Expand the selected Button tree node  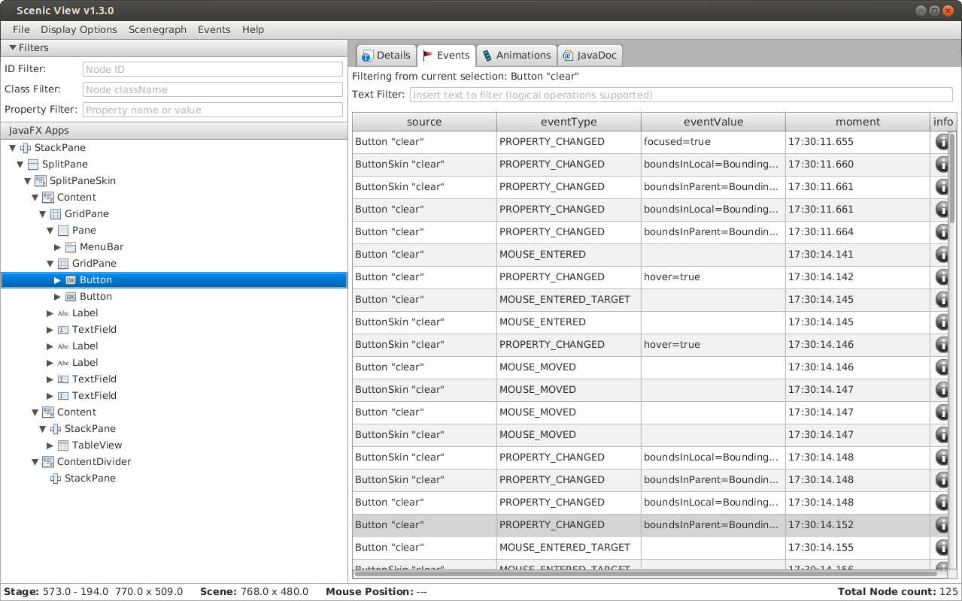coord(58,280)
